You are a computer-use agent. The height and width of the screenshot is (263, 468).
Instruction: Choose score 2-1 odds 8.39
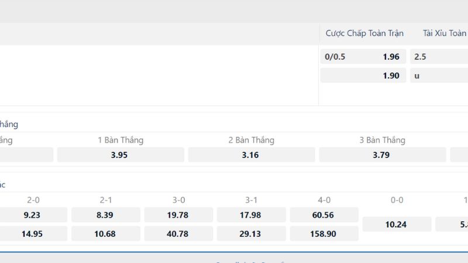click(x=106, y=215)
